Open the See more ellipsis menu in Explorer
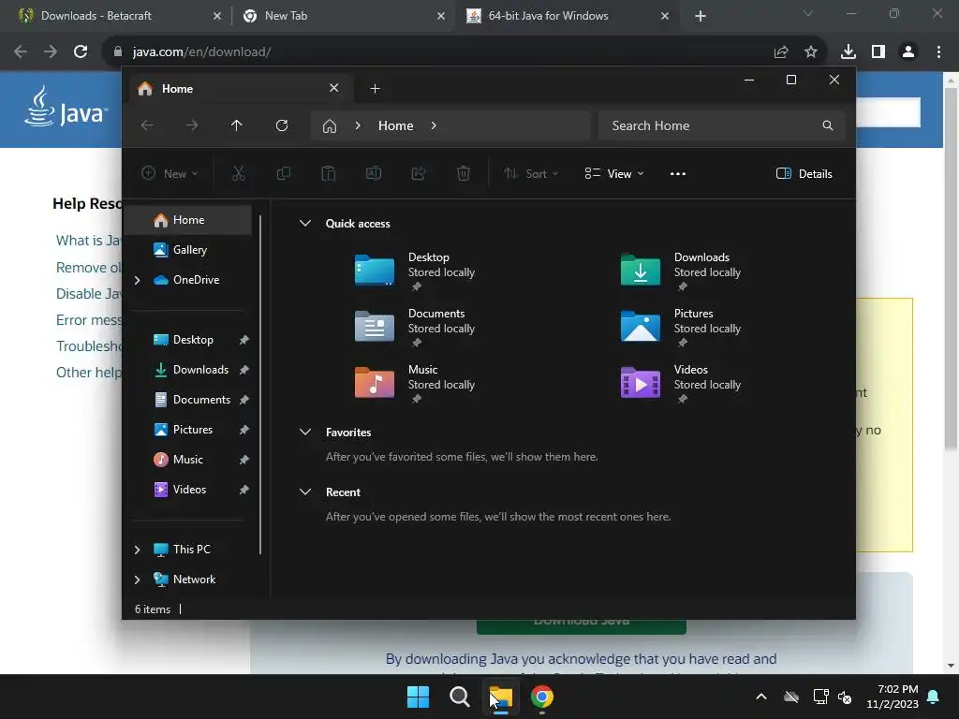 [678, 173]
